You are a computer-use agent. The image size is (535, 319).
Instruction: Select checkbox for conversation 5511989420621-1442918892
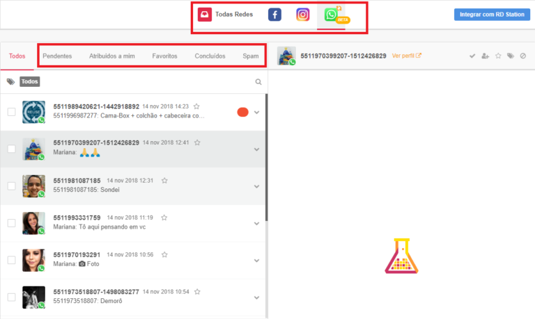[x=12, y=112]
